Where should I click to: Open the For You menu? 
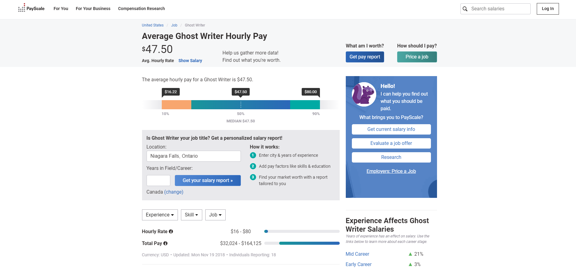(x=61, y=9)
